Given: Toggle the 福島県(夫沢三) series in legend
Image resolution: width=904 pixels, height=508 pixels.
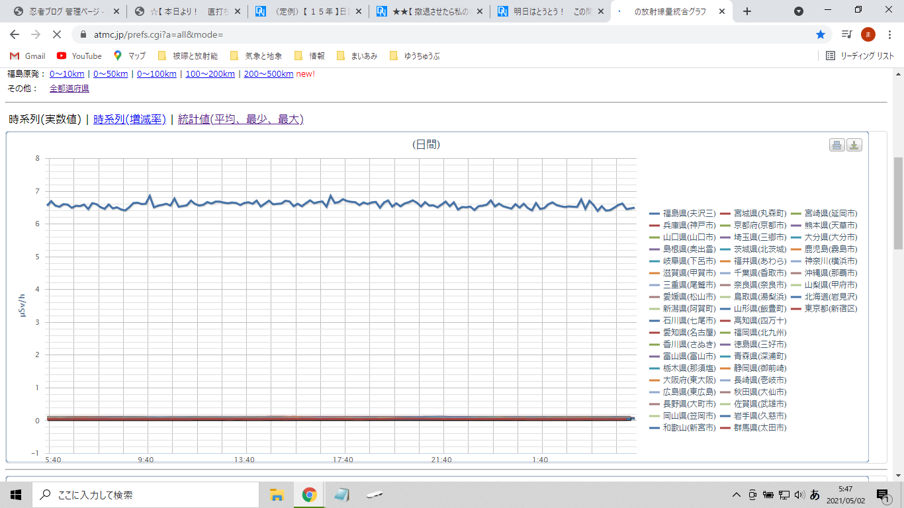Looking at the screenshot, I should click(x=683, y=214).
